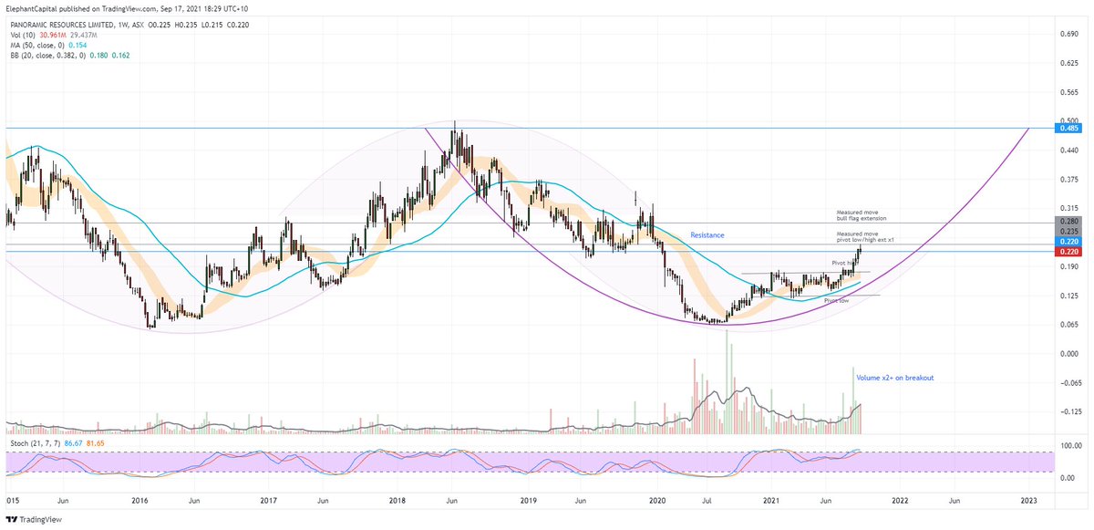The width and height of the screenshot is (1094, 530).
Task: Click the 2017 label on time axis
Action: 268,501
